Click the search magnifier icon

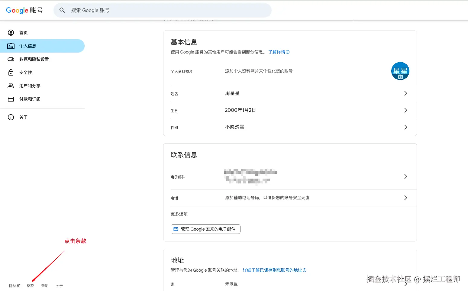tap(62, 10)
